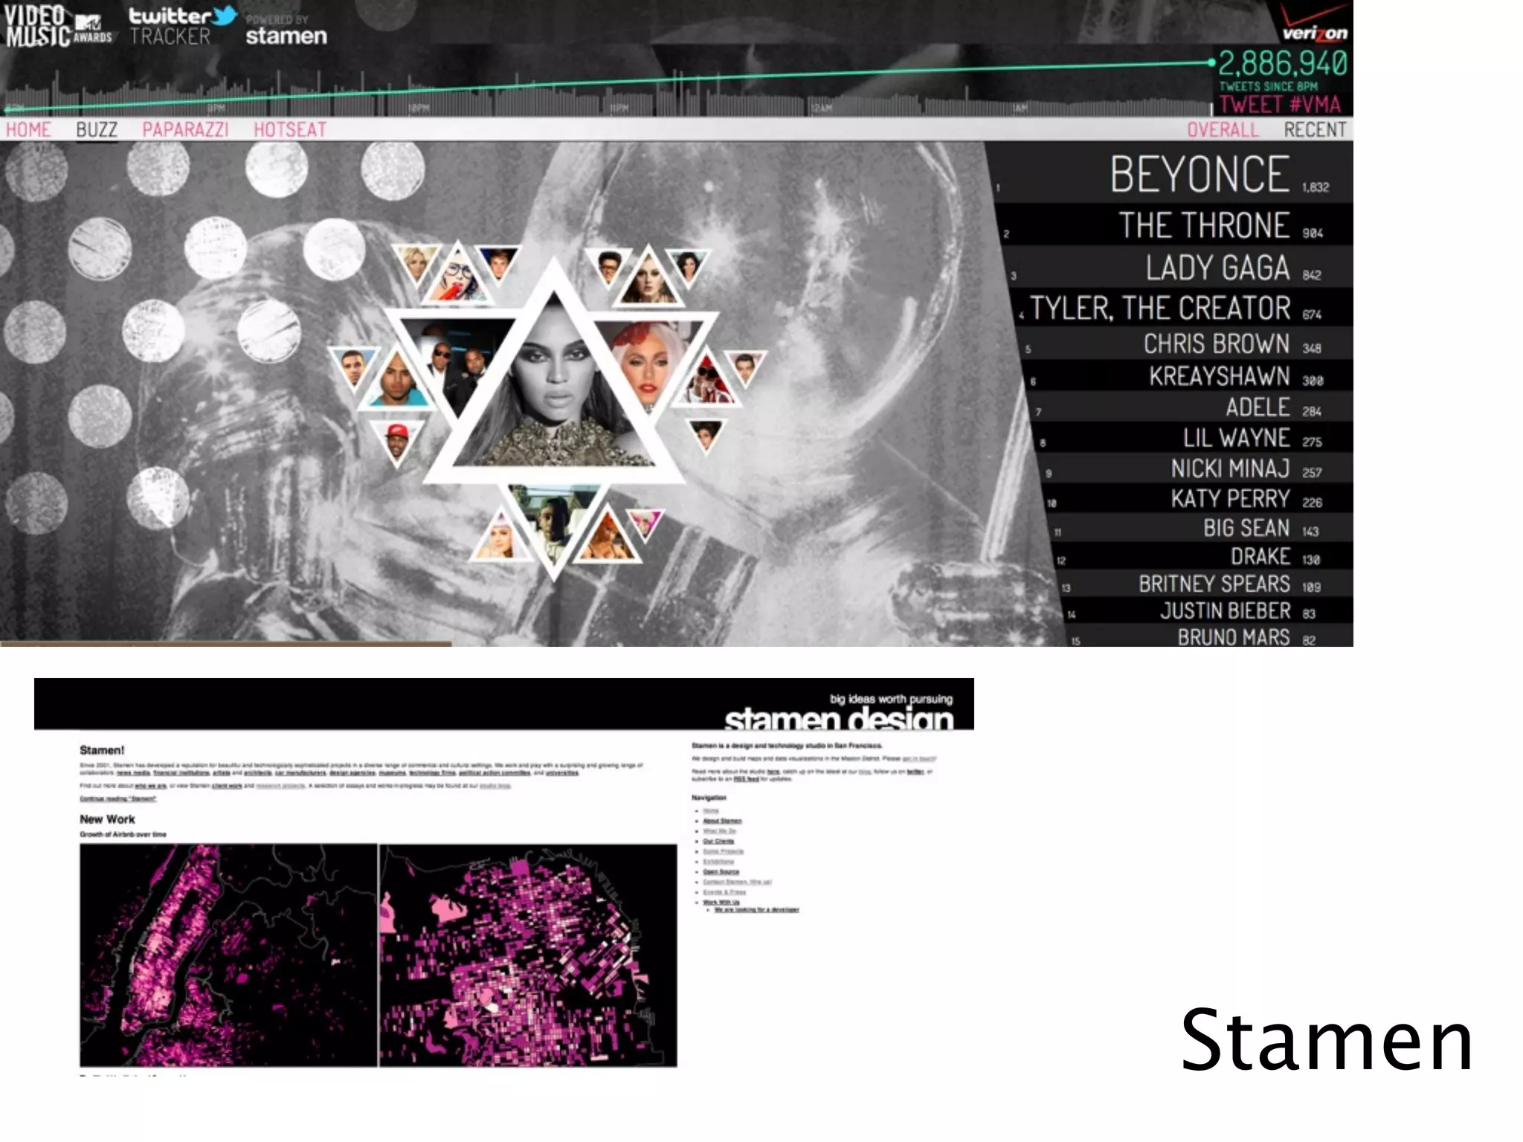This screenshot has width=1523, height=1142.
Task: Click BEYONCE in the ranking list
Action: (x=1199, y=175)
